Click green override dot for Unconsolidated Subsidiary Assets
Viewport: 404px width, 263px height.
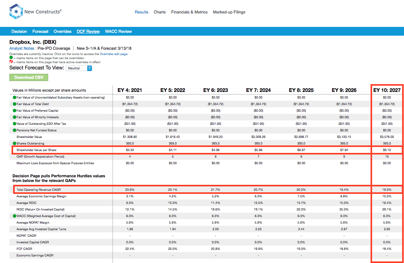click(x=14, y=98)
